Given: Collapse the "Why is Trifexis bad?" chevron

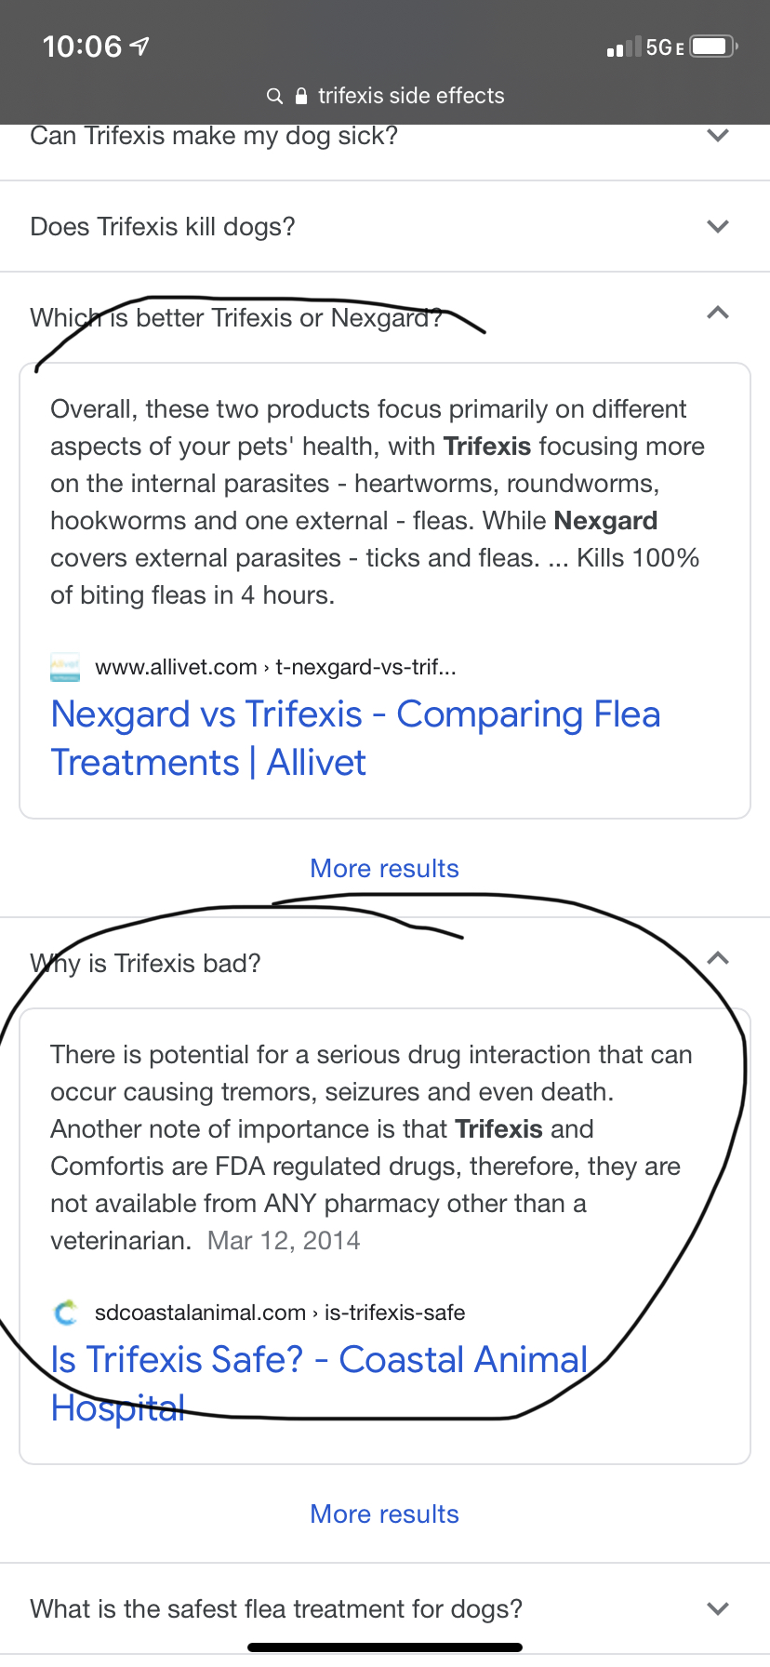Looking at the screenshot, I should coord(717,959).
